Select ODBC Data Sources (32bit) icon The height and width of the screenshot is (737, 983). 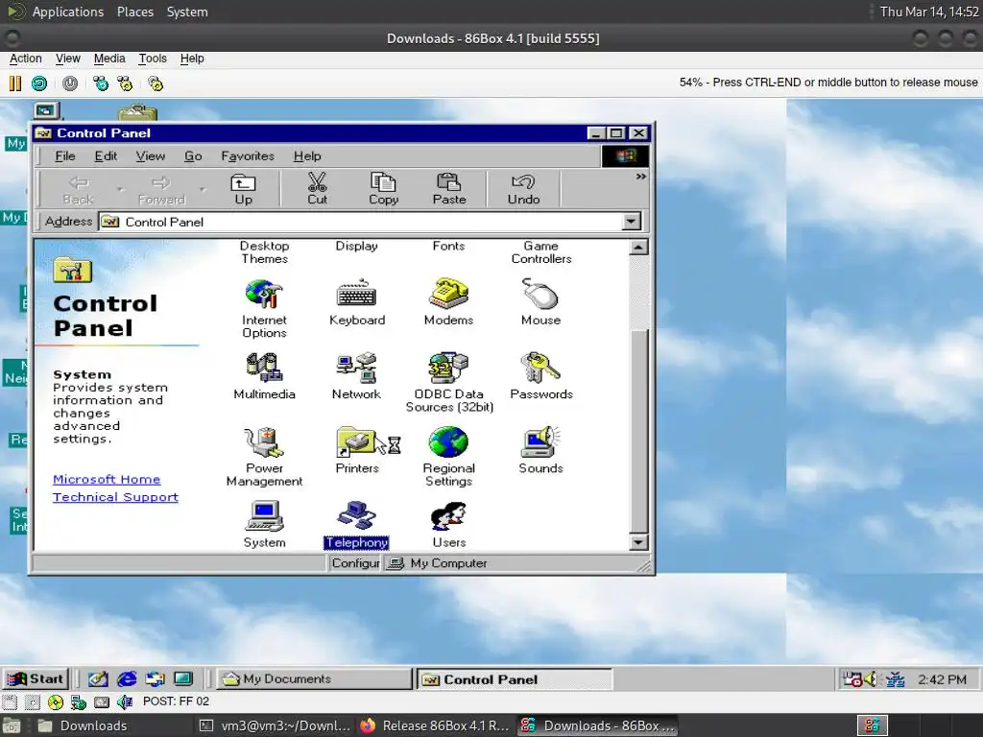coord(449,382)
